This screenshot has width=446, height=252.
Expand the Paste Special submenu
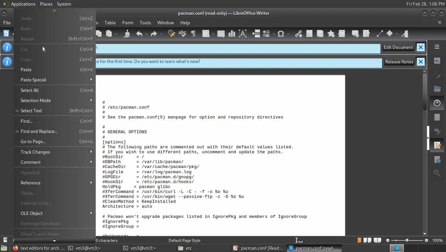[55, 80]
